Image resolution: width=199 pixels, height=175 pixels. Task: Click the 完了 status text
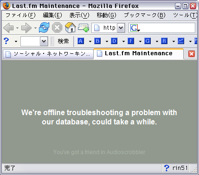click(10, 168)
